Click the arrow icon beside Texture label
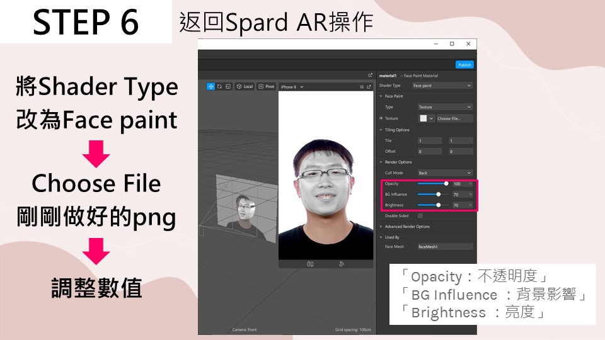The height and width of the screenshot is (340, 605). point(381,118)
